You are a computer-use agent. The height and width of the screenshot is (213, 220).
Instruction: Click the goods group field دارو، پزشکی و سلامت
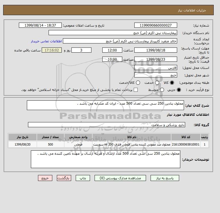107,125
